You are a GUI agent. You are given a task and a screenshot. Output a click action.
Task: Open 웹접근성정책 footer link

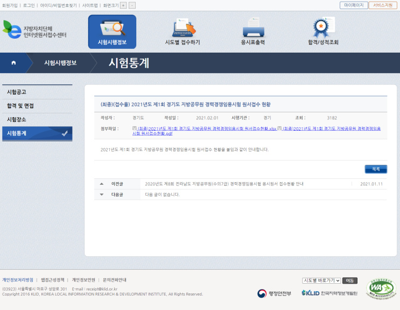(53, 280)
